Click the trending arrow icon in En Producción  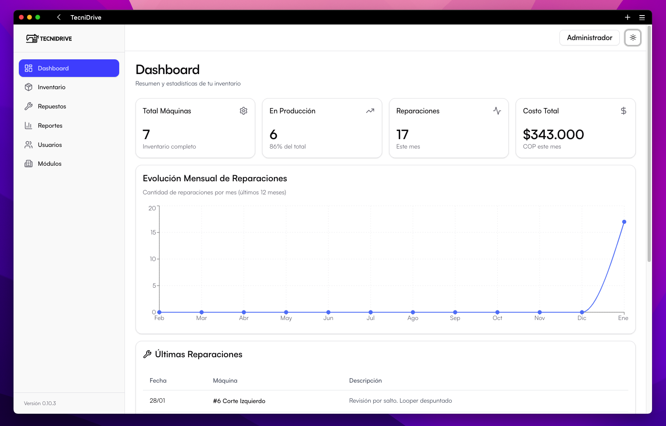370,111
